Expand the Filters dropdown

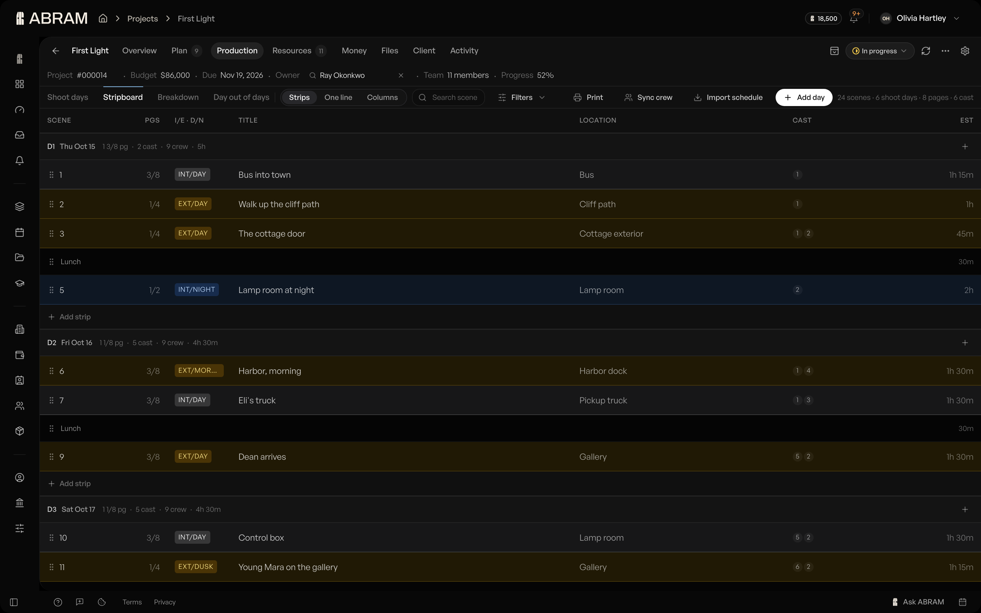tap(522, 97)
